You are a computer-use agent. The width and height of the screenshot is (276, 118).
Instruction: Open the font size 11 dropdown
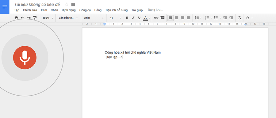click(115, 18)
